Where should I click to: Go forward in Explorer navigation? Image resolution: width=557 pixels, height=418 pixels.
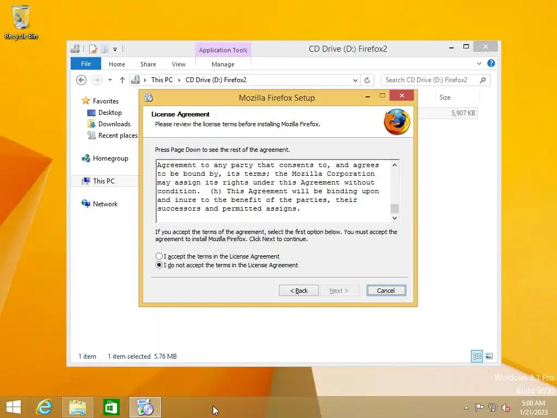[x=97, y=80]
